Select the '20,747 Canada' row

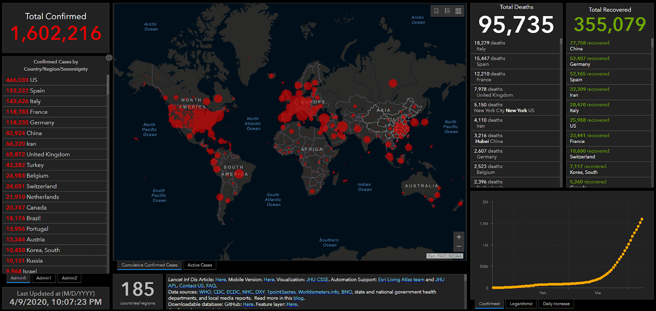tap(55, 208)
